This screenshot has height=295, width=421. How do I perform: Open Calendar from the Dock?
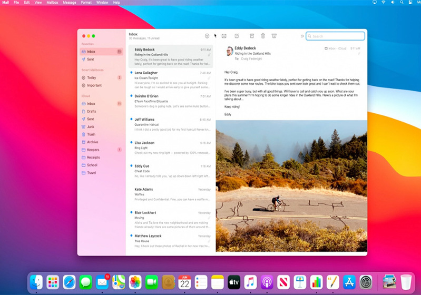(185, 282)
